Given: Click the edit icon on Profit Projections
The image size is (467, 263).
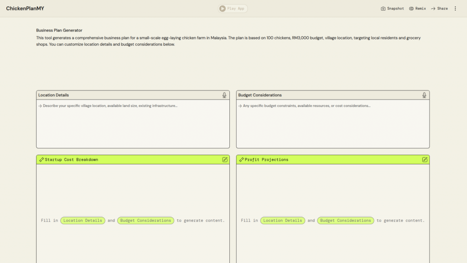Looking at the screenshot, I should 425,160.
